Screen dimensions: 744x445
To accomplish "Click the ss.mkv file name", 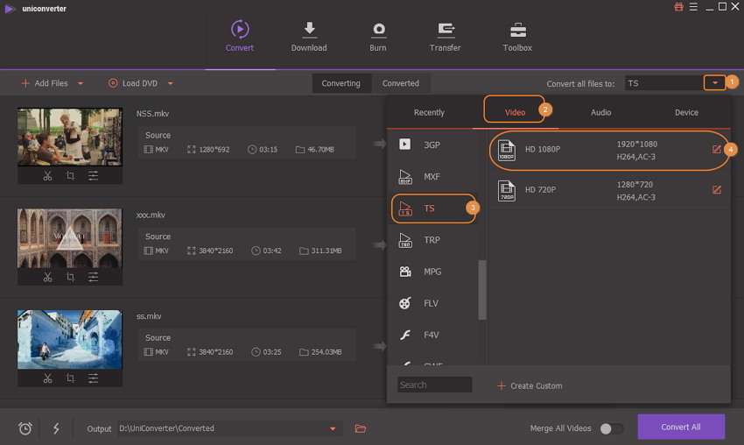I will (x=149, y=316).
